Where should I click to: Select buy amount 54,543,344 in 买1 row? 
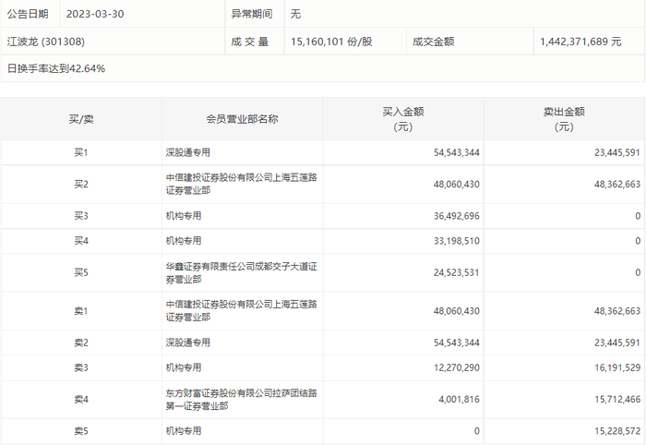457,153
